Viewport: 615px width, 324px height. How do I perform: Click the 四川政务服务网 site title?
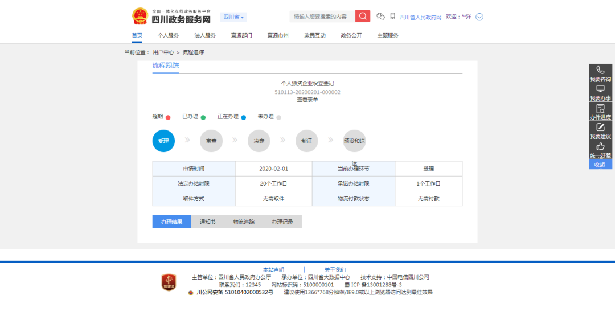pos(181,19)
